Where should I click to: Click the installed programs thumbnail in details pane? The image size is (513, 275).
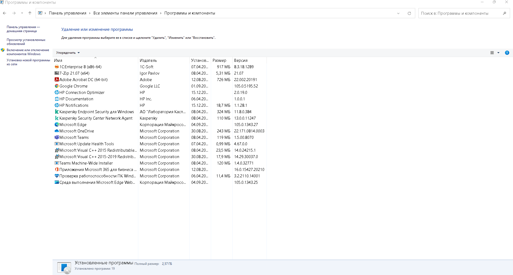coord(64,268)
